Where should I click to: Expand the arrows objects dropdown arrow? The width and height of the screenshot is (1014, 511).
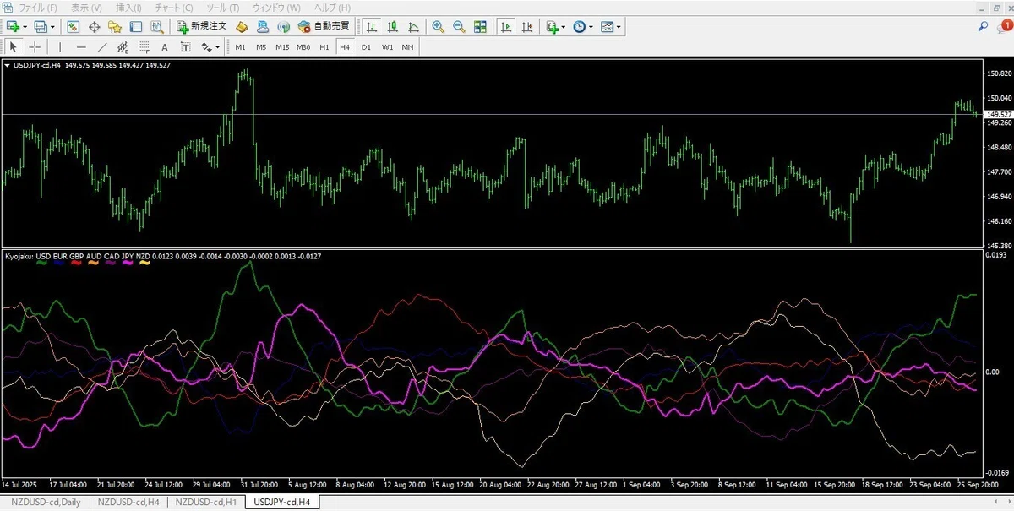[x=218, y=47]
